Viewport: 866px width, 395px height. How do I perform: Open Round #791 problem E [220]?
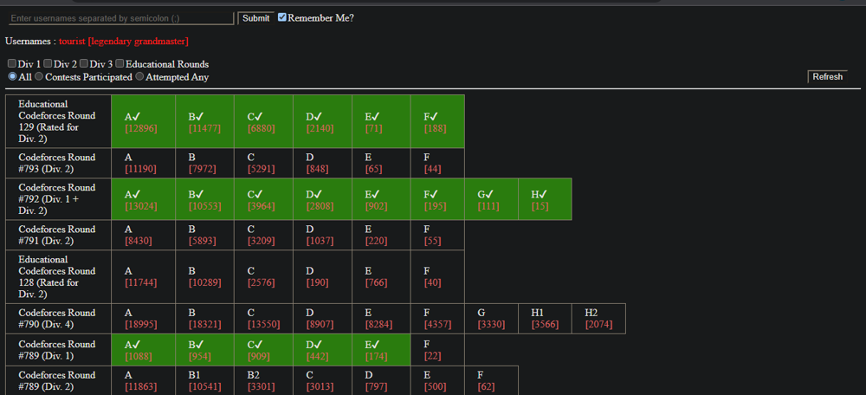(381, 235)
